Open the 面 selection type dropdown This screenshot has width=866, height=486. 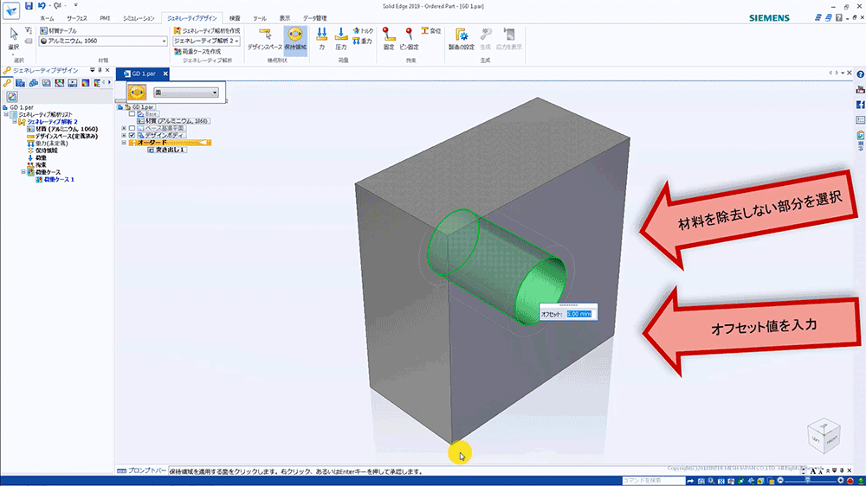pyautogui.click(x=186, y=93)
